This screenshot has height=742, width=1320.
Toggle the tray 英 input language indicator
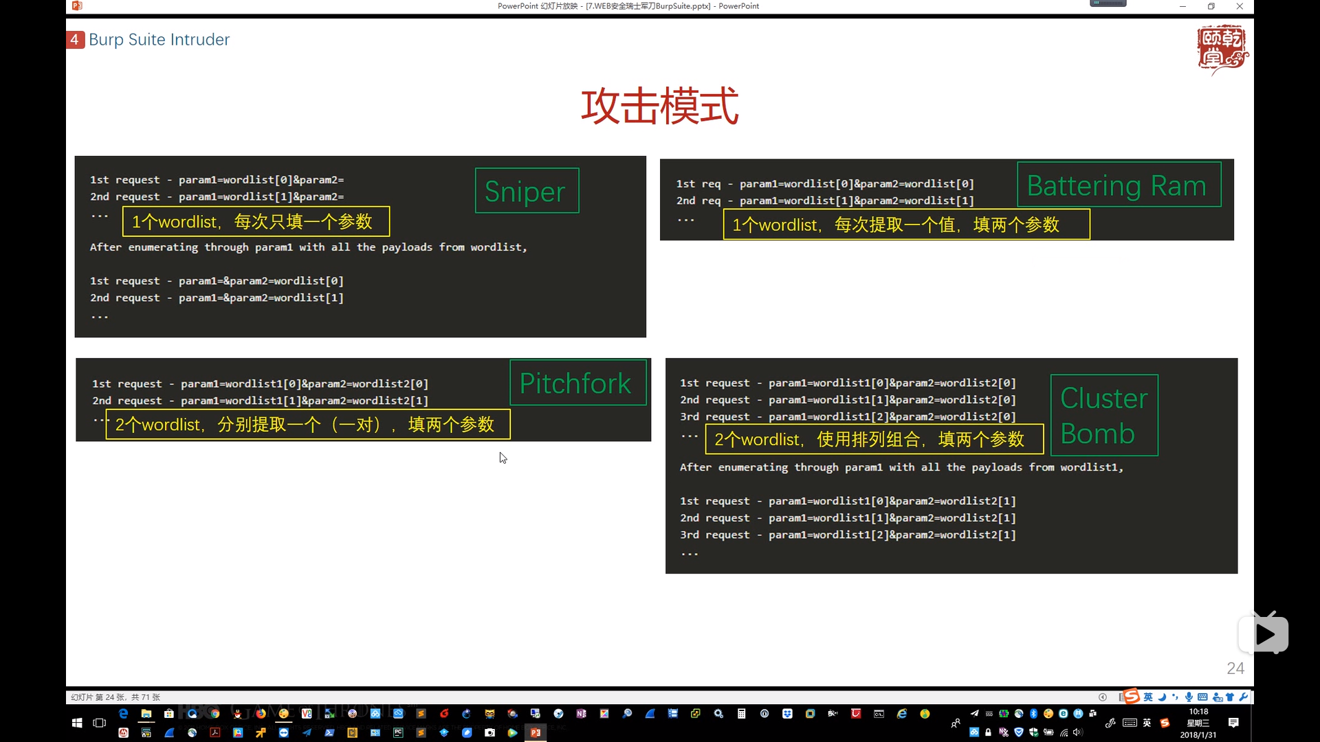coord(1147,723)
